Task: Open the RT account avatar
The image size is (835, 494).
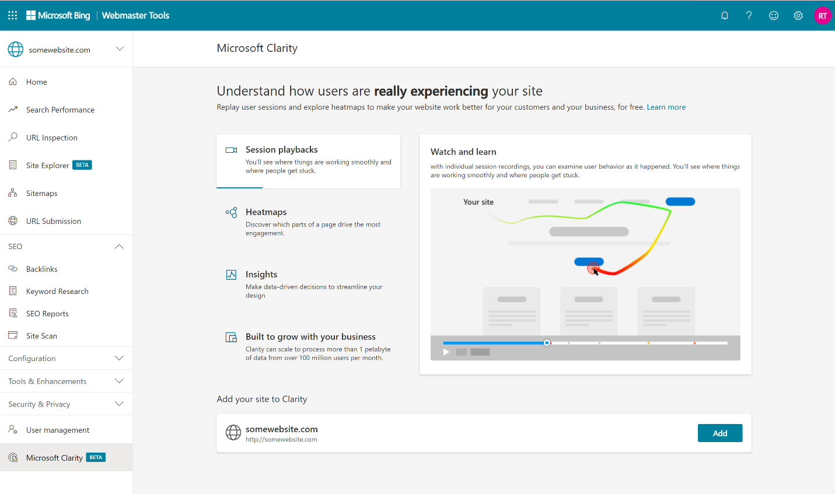Action: [x=823, y=16]
